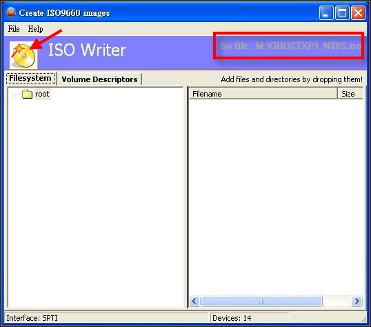The height and width of the screenshot is (327, 371).
Task: Click the 'Add files and directories by dropping them!' text
Action: (292, 79)
